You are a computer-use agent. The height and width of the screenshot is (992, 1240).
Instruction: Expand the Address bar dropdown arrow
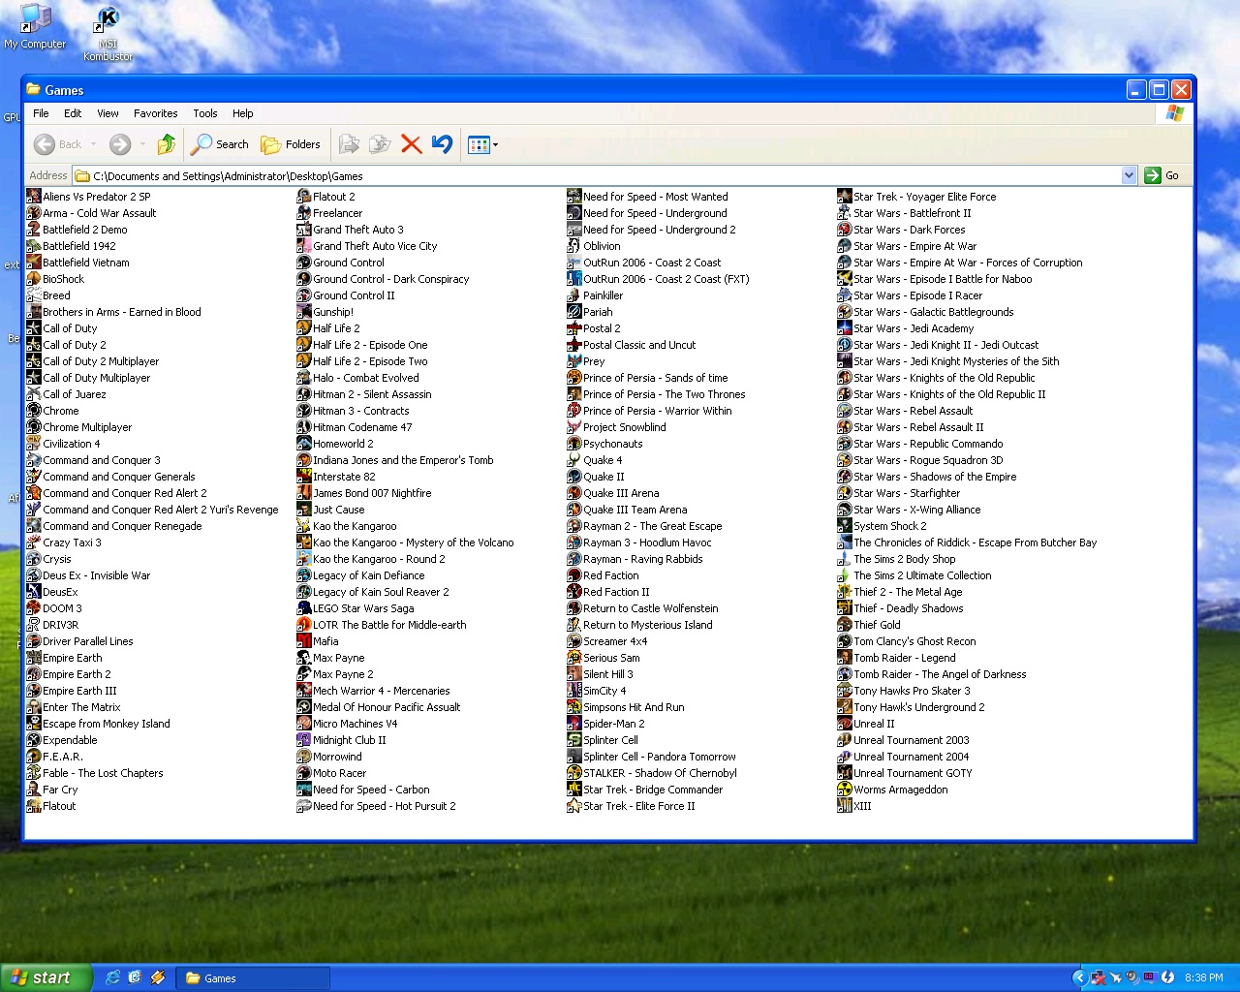[1129, 175]
